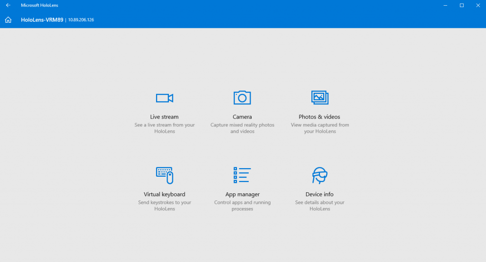Click the IP address 10.89.206.126
Image resolution: width=486 pixels, height=262 pixels.
tap(81, 20)
